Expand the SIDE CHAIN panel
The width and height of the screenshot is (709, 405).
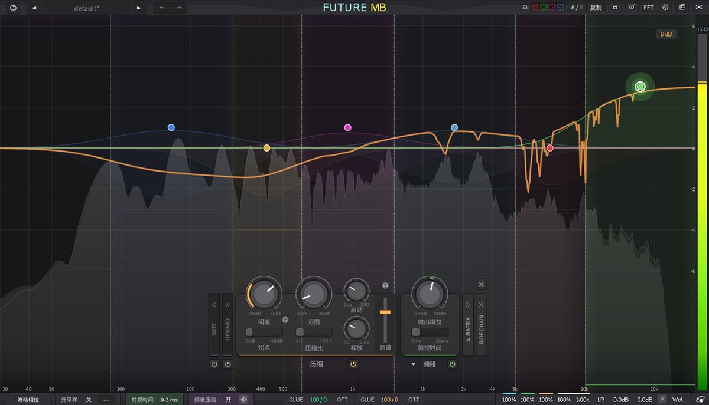point(481,325)
